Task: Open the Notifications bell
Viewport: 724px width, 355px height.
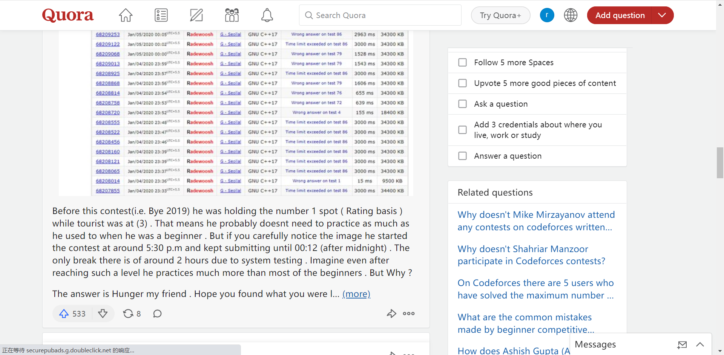Action: click(267, 15)
